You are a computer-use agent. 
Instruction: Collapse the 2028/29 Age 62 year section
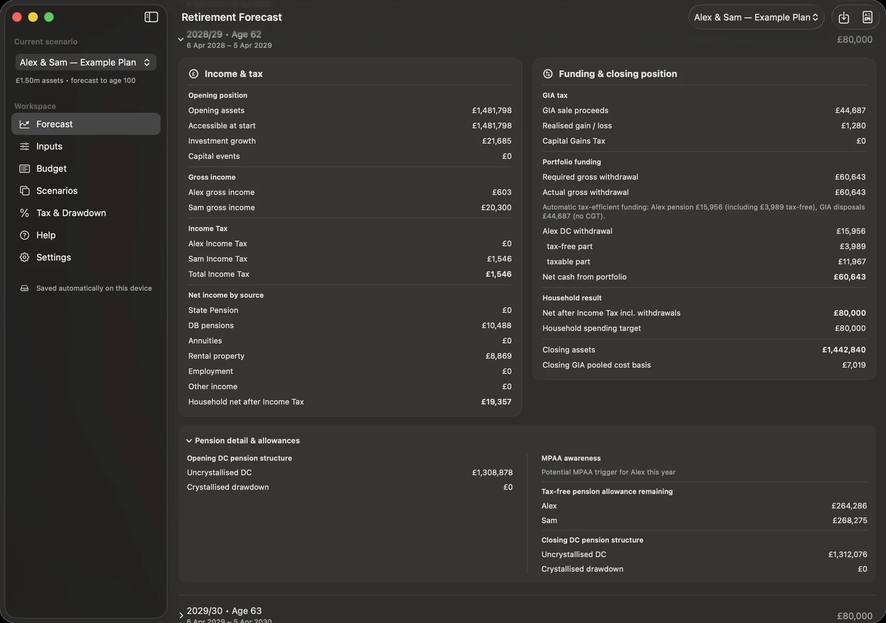click(x=180, y=39)
